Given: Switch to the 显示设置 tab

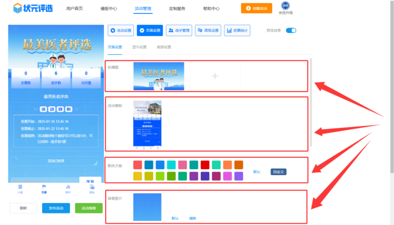Looking at the screenshot, I should point(139,47).
